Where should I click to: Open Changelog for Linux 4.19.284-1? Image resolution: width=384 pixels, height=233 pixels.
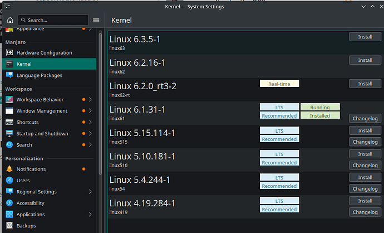point(365,212)
